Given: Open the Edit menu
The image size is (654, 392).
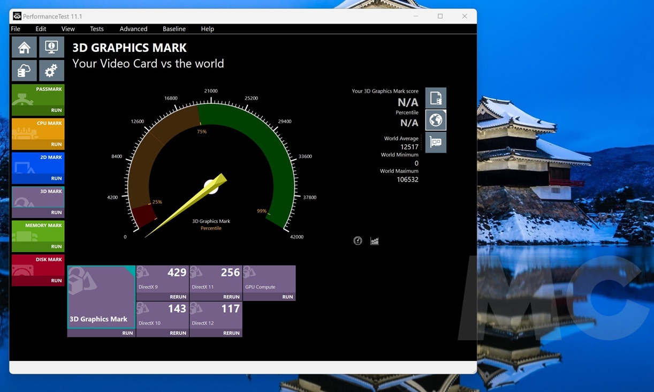Looking at the screenshot, I should tap(41, 29).
